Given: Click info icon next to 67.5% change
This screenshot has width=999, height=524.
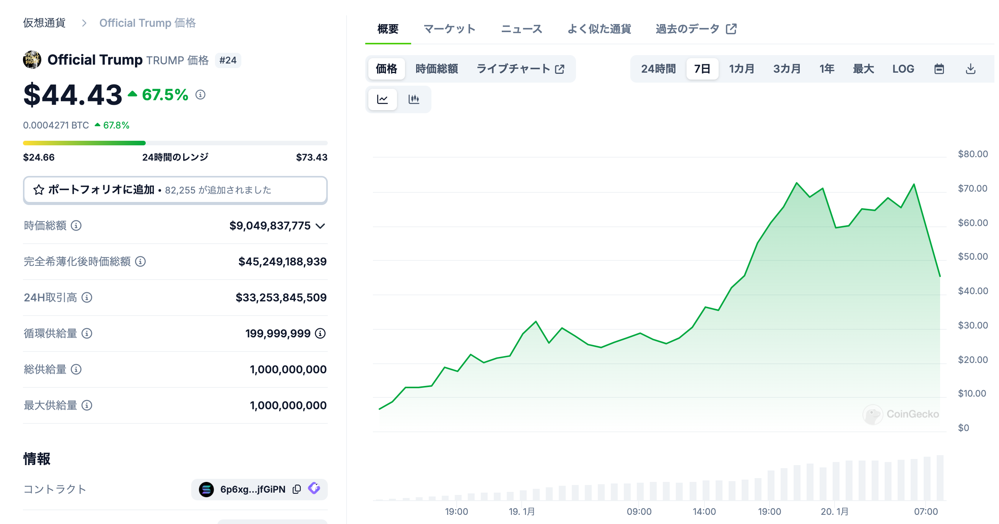Looking at the screenshot, I should pos(200,94).
